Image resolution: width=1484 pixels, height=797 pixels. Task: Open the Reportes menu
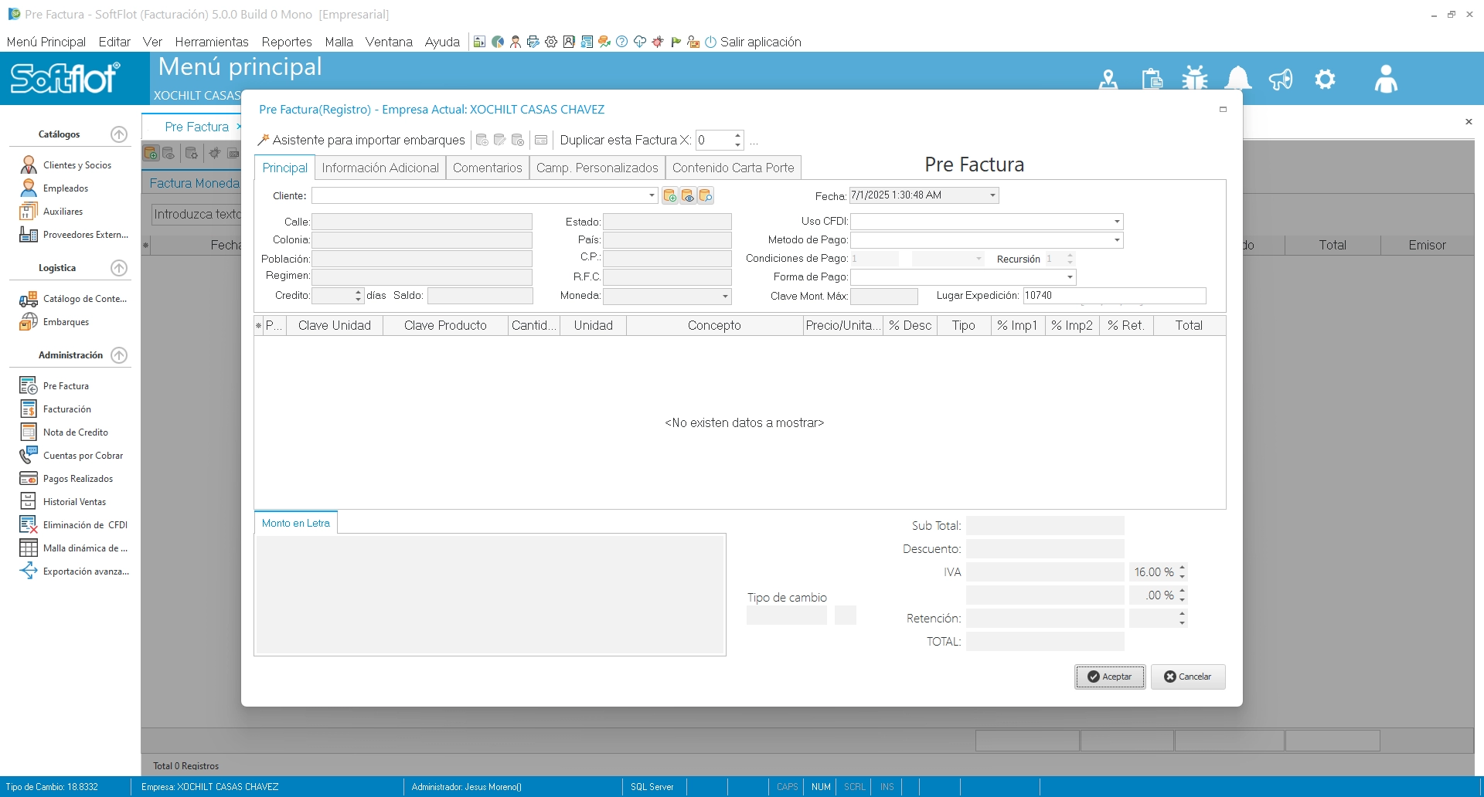click(287, 42)
